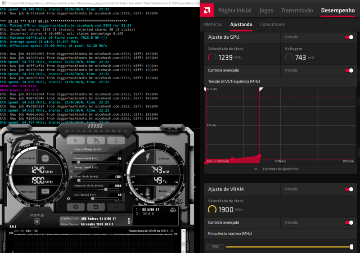Click Driver Version Adrenalin 2020 20.4.2 text
This screenshot has width=360, height=253.
point(87,224)
